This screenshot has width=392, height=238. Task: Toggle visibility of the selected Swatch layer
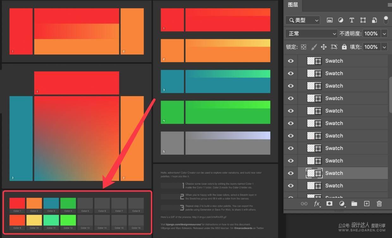click(x=290, y=173)
